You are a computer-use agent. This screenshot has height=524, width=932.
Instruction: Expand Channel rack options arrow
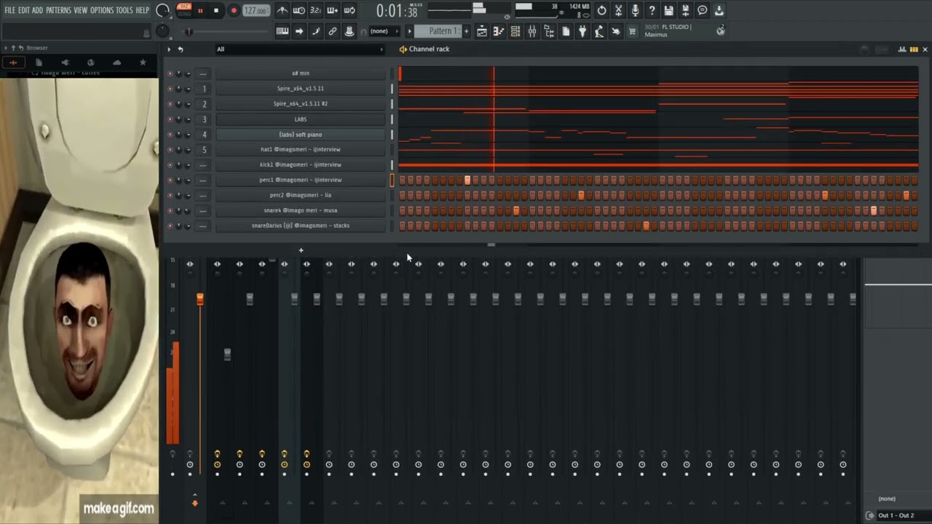click(x=169, y=49)
